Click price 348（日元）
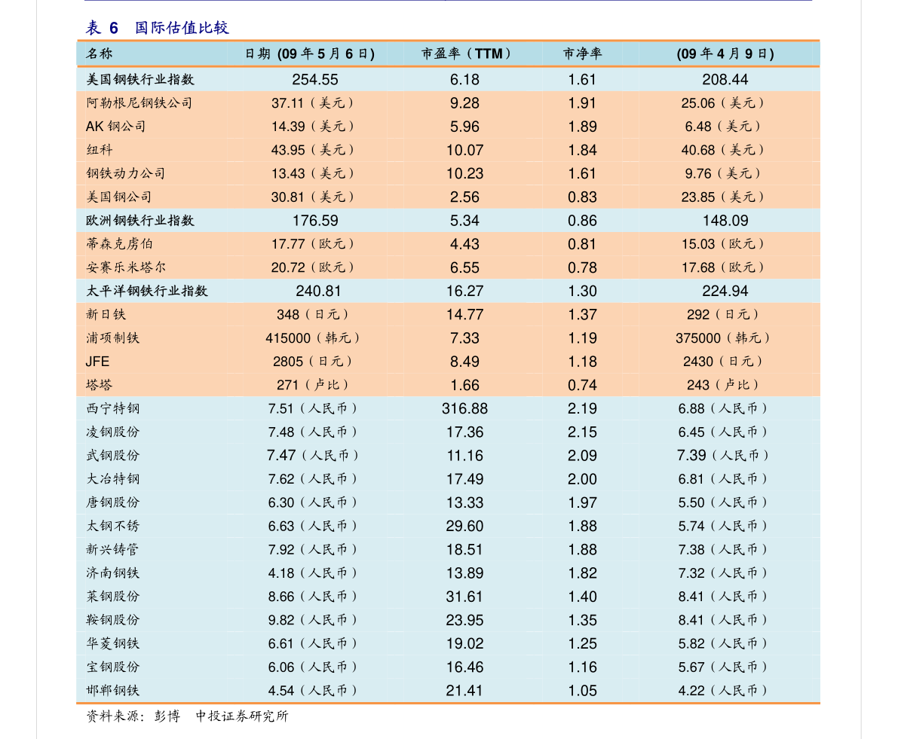 (313, 314)
